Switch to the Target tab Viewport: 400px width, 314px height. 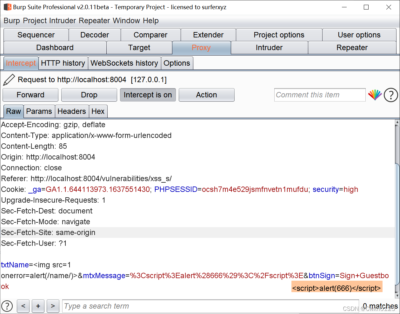[139, 48]
